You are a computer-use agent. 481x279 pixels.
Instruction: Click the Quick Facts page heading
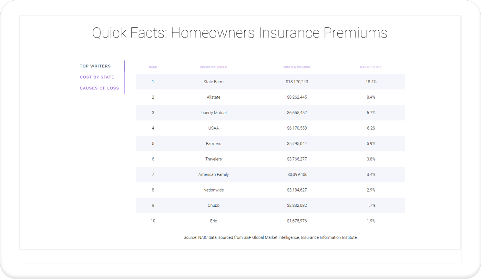(240, 33)
